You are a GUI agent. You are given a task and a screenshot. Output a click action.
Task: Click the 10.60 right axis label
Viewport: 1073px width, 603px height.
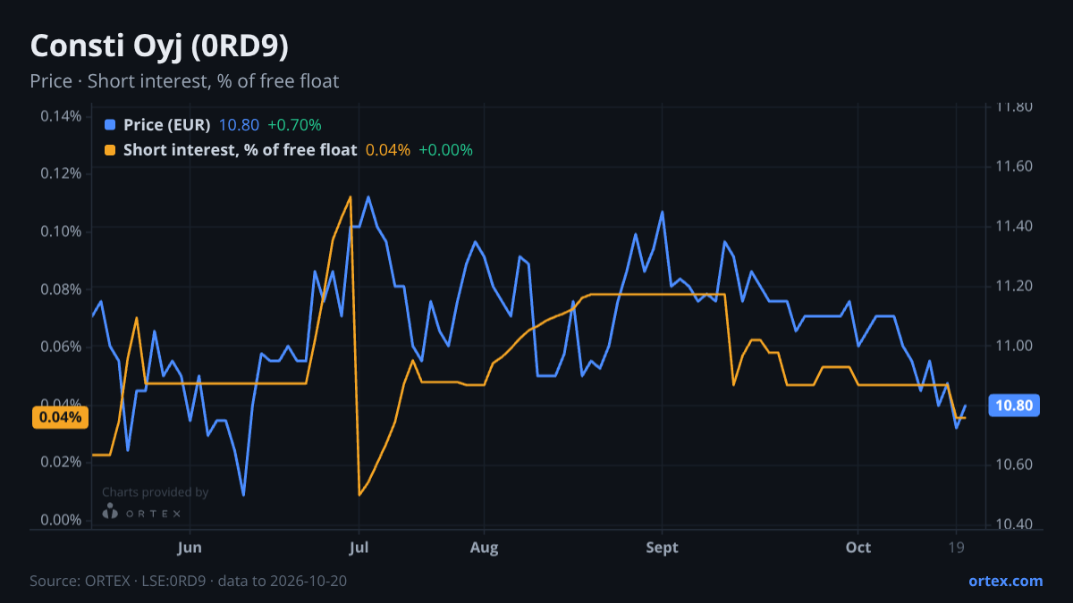(x=1014, y=465)
